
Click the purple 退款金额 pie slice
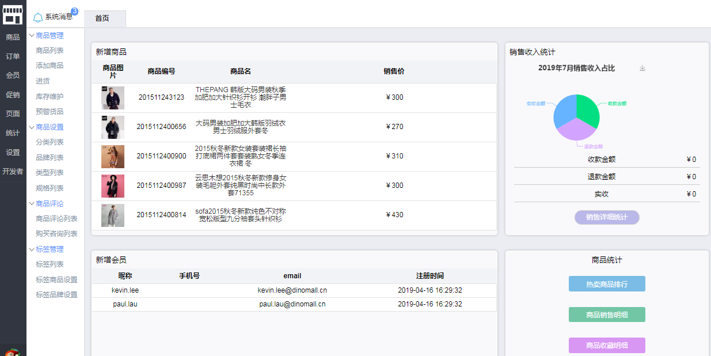[576, 131]
